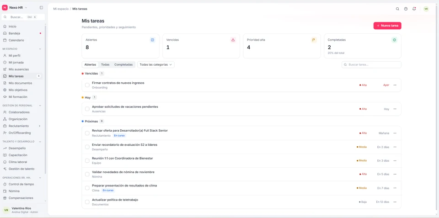
Task: Open options menu for Actualizar política task
Action: tap(395, 202)
